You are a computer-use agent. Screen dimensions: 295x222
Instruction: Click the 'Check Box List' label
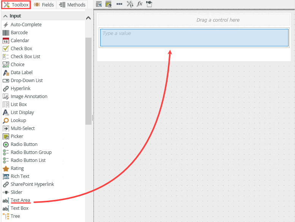pos(25,57)
